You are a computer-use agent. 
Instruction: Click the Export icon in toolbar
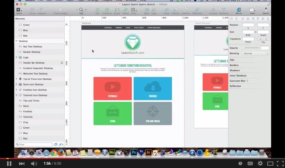click(266, 9)
